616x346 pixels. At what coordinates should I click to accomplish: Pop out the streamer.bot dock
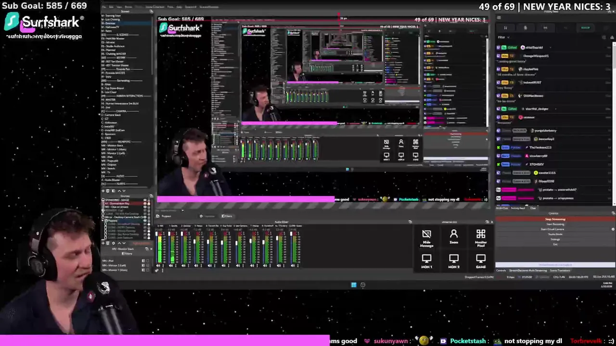[487, 222]
